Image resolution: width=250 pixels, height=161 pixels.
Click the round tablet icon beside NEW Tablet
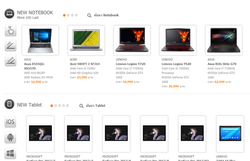9,104
